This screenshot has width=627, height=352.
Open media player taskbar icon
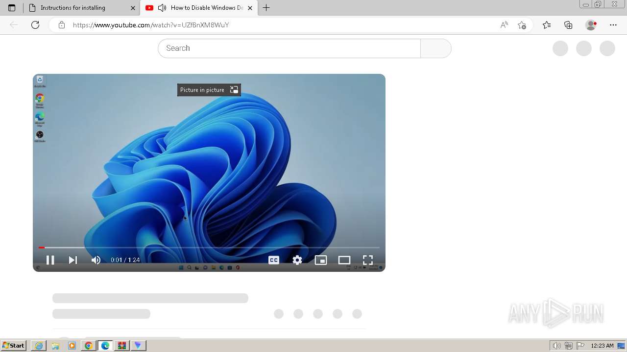coord(72,346)
